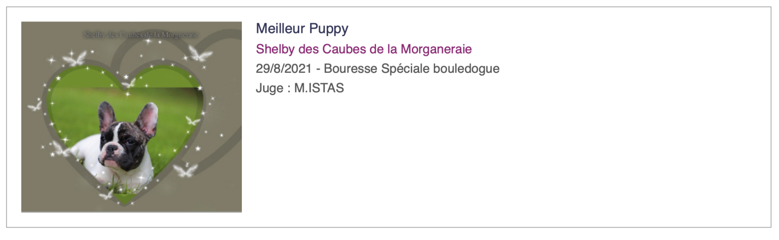
Task: Click the white butterfly at photo's top-left
Action: [74, 58]
